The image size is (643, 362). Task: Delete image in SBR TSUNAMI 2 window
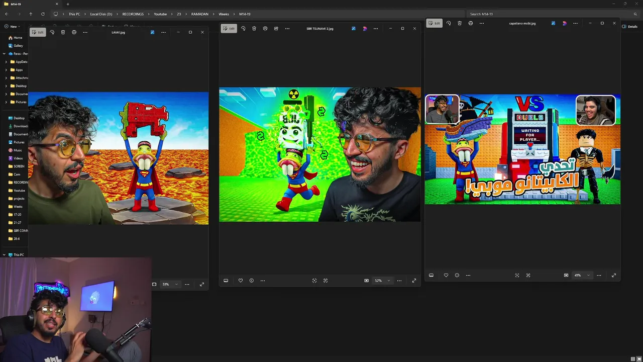pyautogui.click(x=254, y=29)
